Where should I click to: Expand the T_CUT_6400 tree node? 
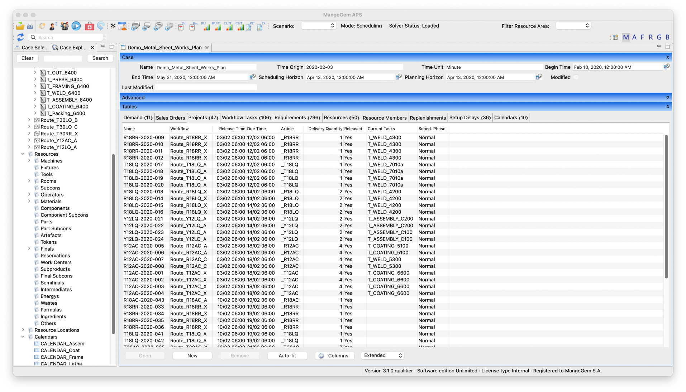(35, 73)
